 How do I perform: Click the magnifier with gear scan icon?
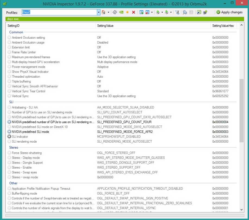(185, 12)
